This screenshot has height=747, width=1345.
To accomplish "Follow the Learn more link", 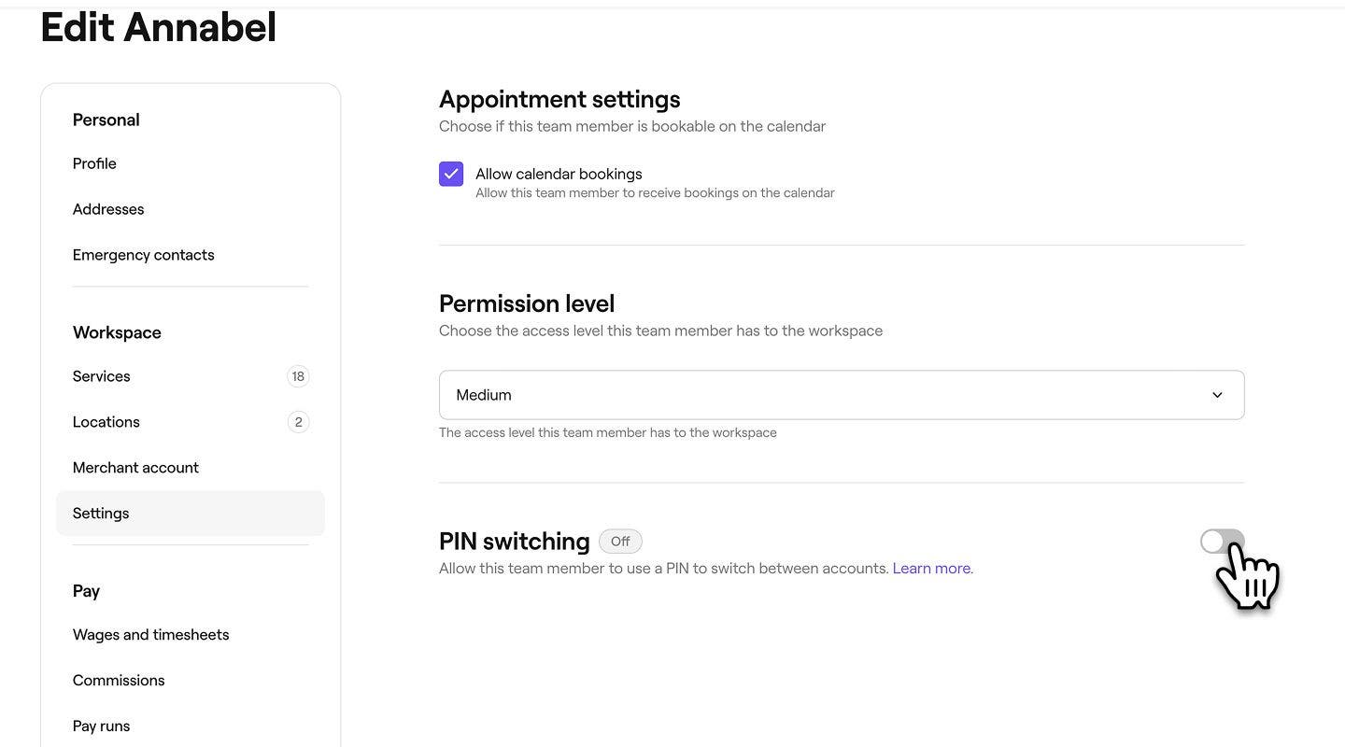I will 931,569.
